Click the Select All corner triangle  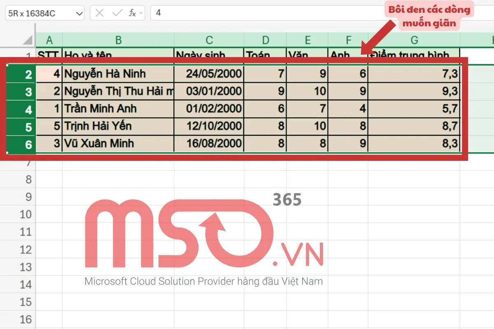(x=28, y=40)
